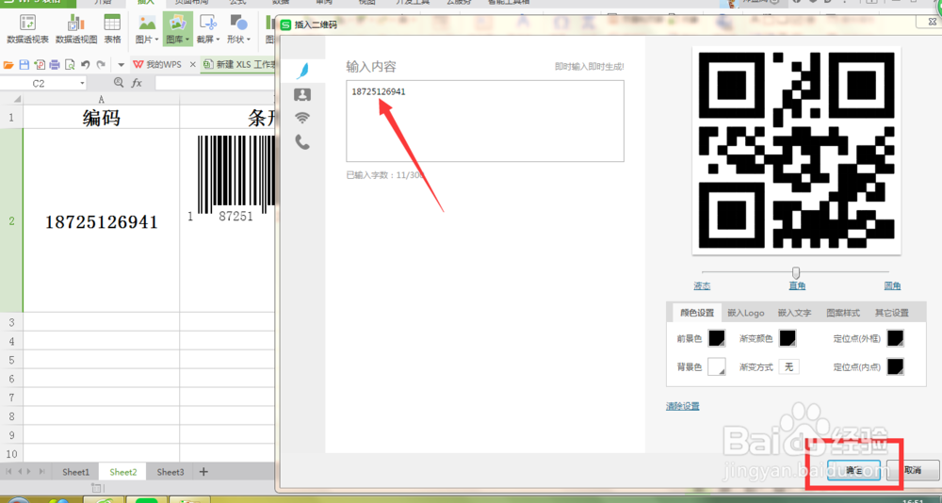The image size is (942, 503).
Task: Undo the last action
Action: (86, 64)
